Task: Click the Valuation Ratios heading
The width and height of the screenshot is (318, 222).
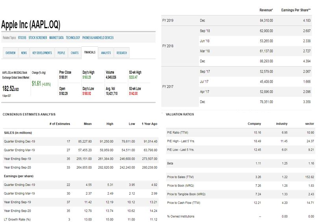Action: pyautogui.click(x=180, y=115)
